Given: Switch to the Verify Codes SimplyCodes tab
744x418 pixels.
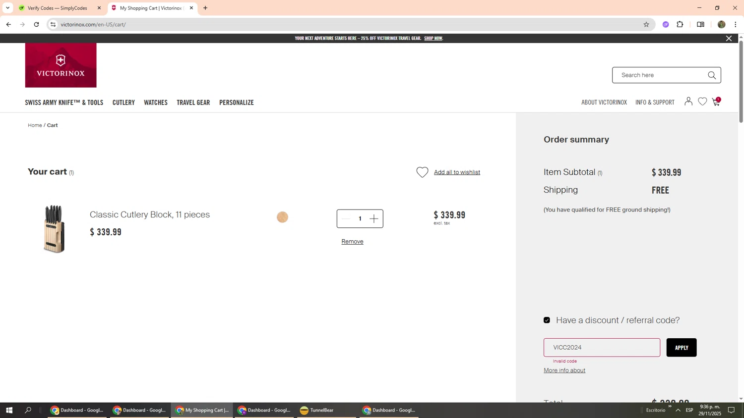Looking at the screenshot, I should [57, 8].
